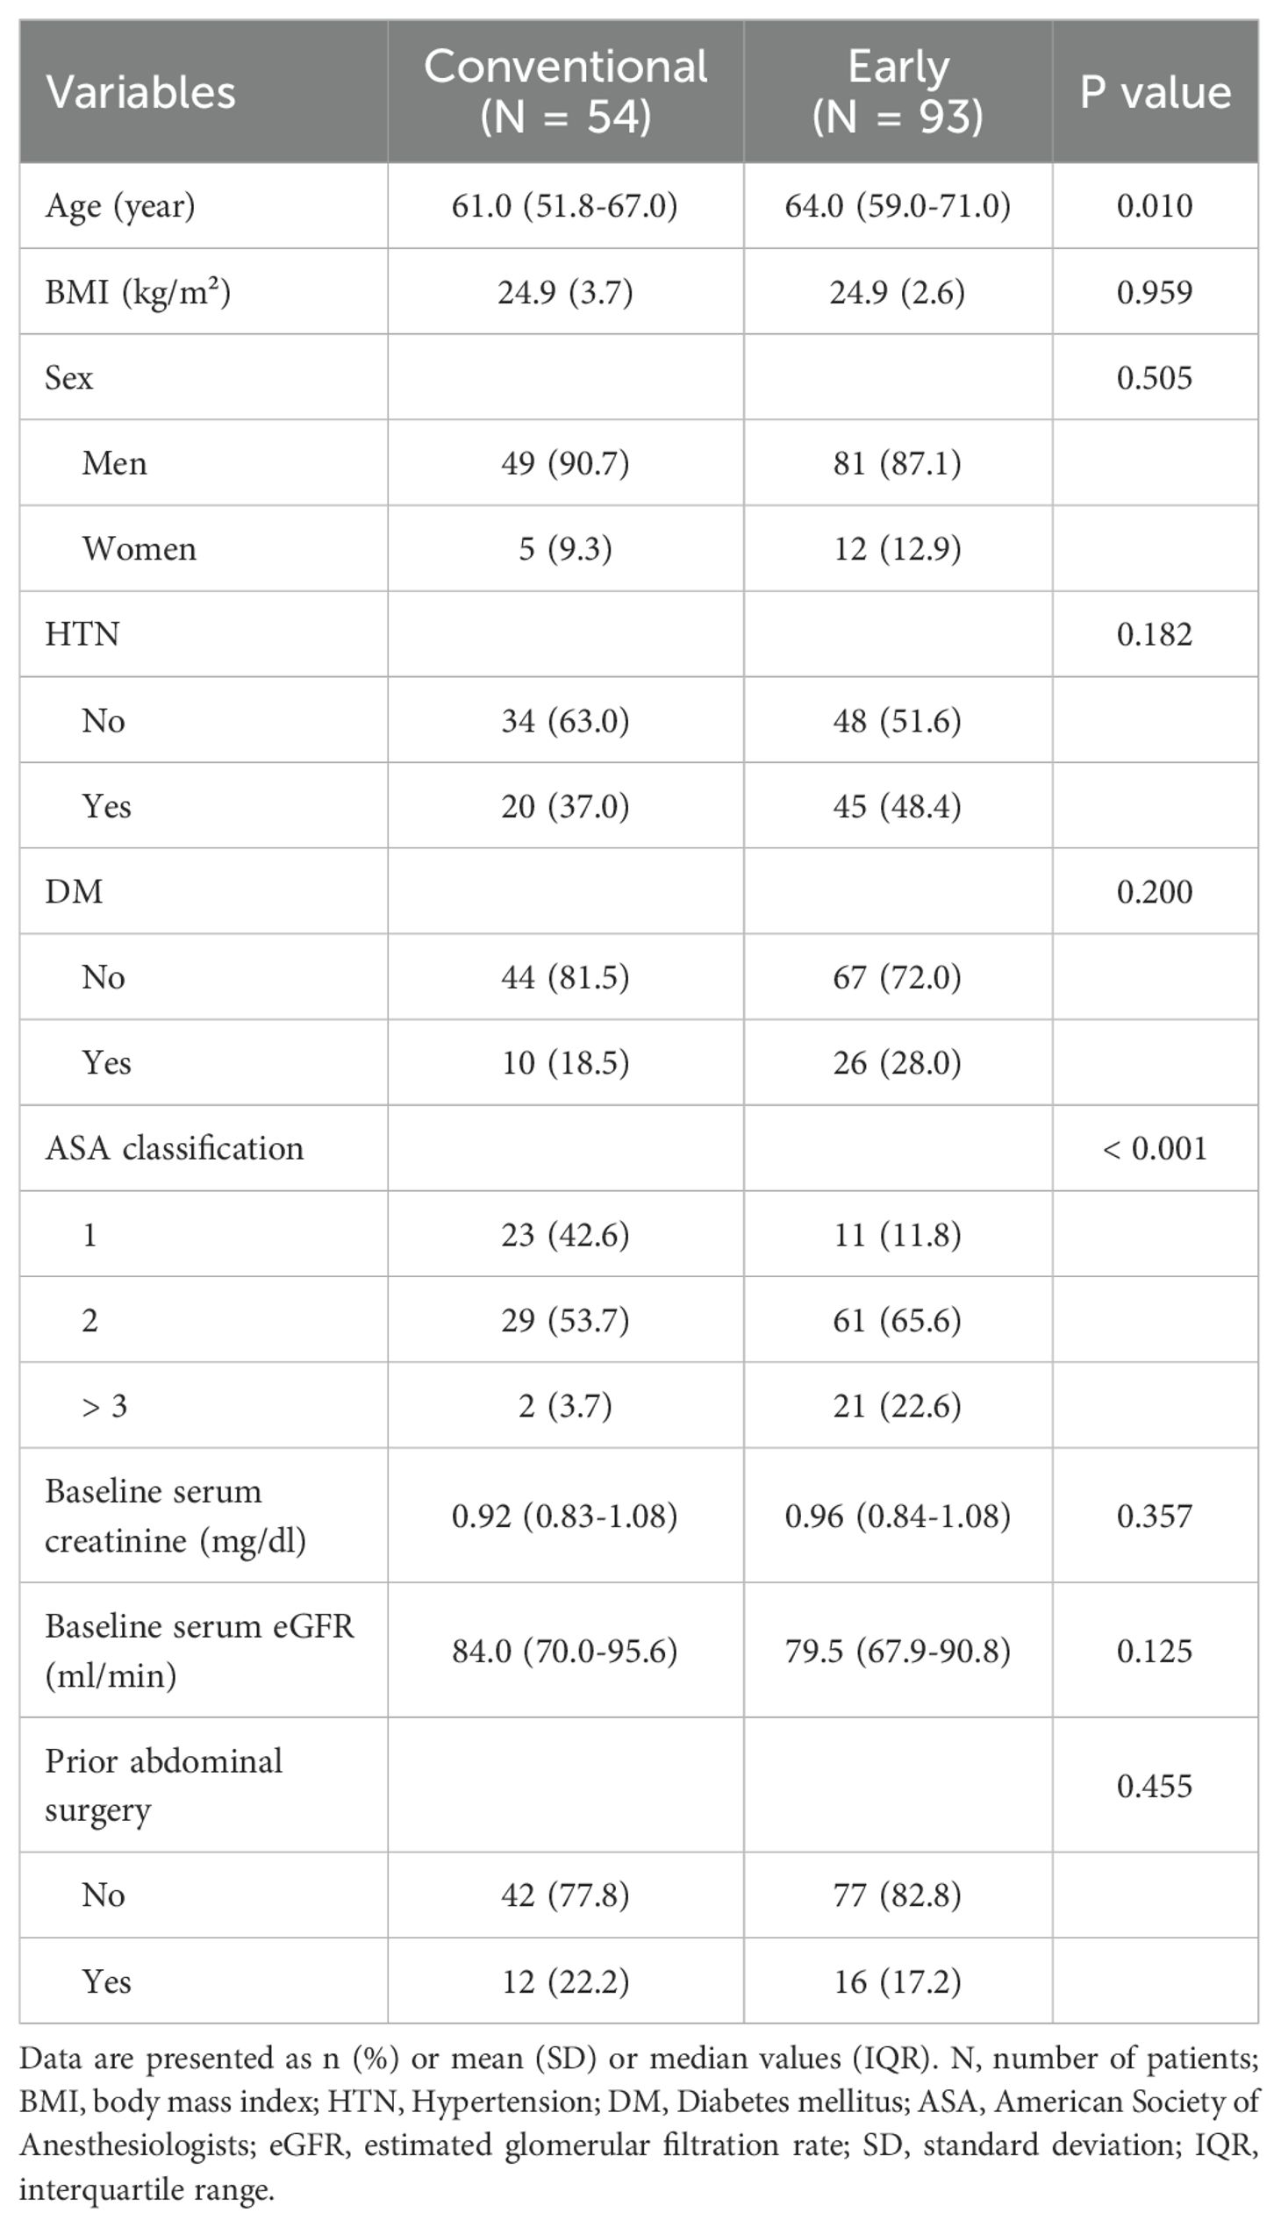Select the HTN row label
The image size is (1281, 2227).
click(82, 634)
